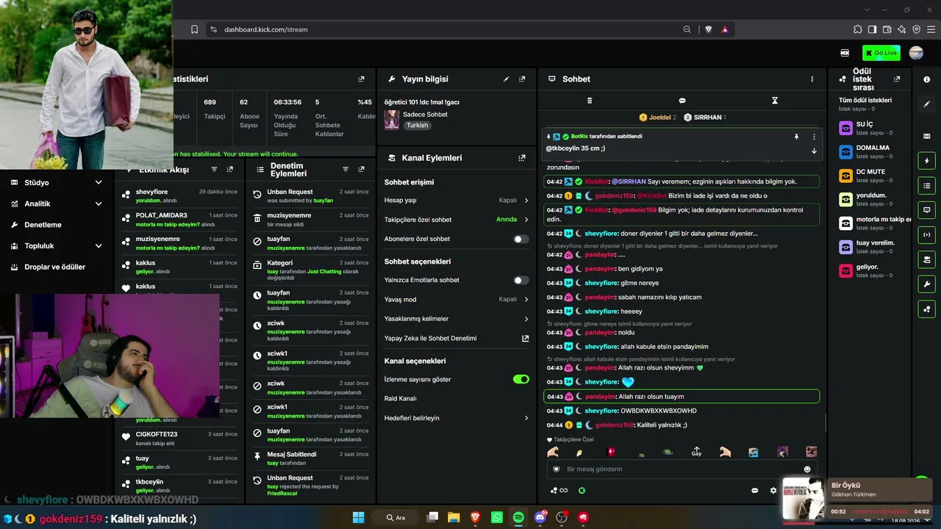Screen dimensions: 941x529
Task: Open the Brave Rewards triangle icon
Action: (725, 29)
